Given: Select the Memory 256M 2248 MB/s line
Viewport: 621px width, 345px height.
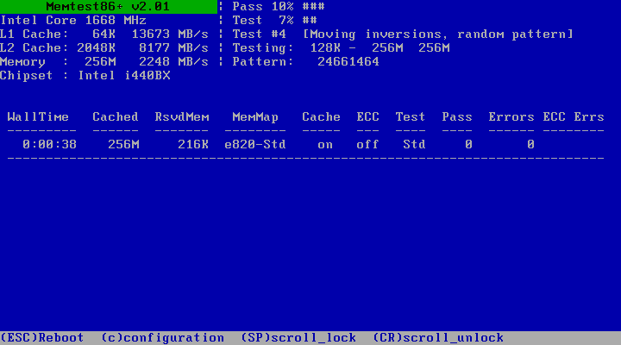Looking at the screenshot, I should point(104,62).
